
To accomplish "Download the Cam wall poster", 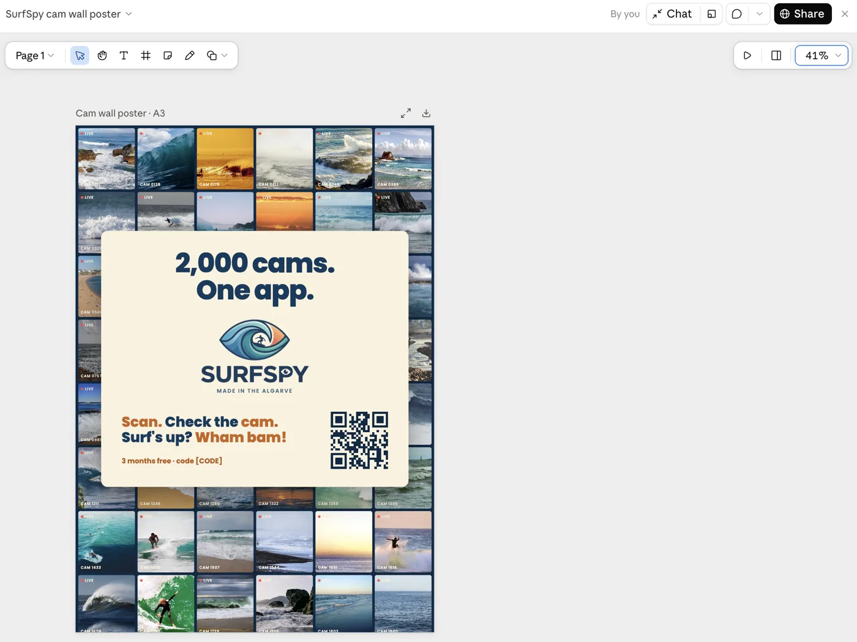I will (x=426, y=113).
